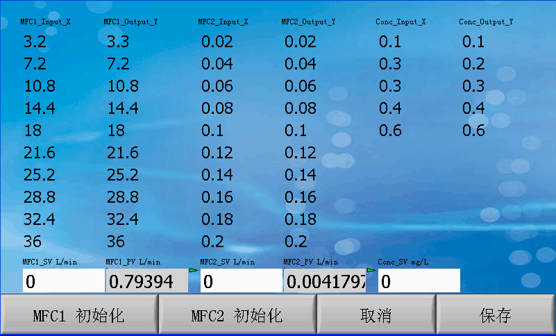Viewport: 556px width, 336px height.
Task: Click the green flag beside MFC2_PV field
Action: tap(371, 270)
